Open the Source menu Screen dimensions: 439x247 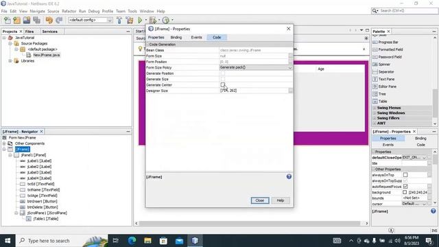(54, 11)
